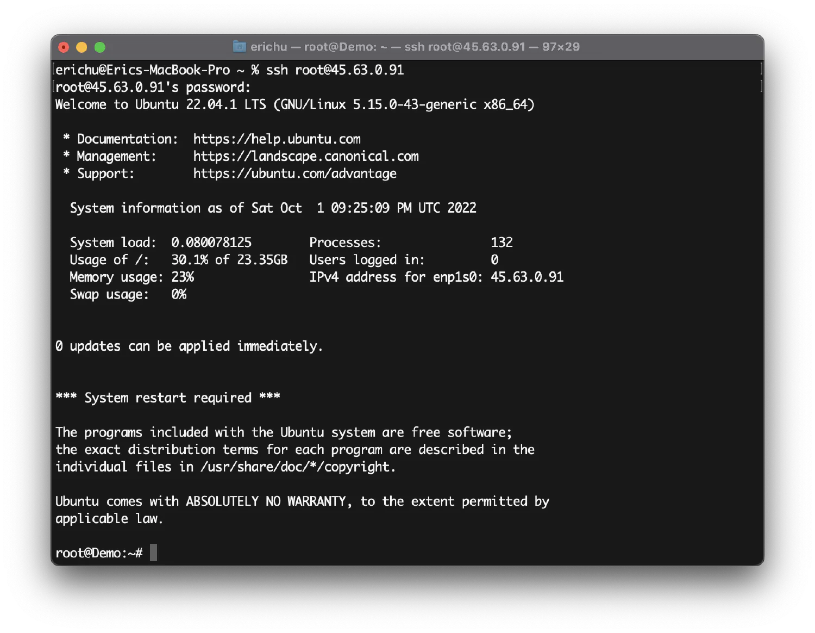The image size is (815, 633).
Task: Click the green fullscreen window button
Action: tap(100, 47)
